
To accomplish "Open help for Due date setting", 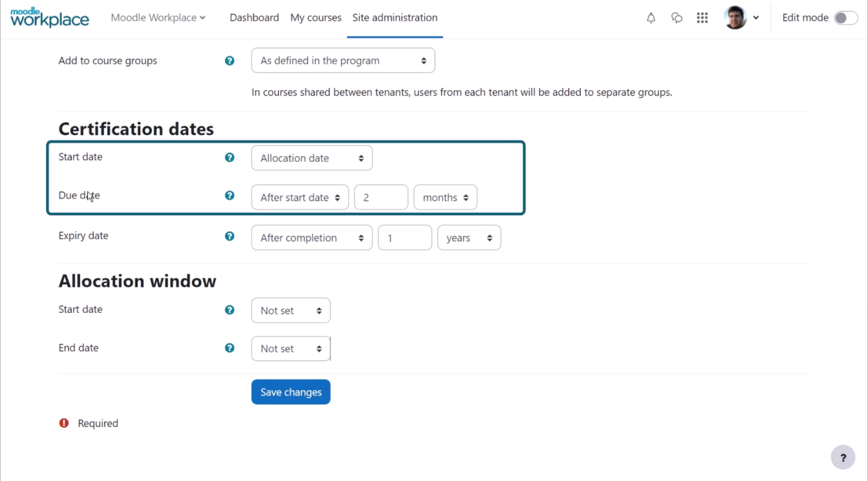I will [x=229, y=195].
